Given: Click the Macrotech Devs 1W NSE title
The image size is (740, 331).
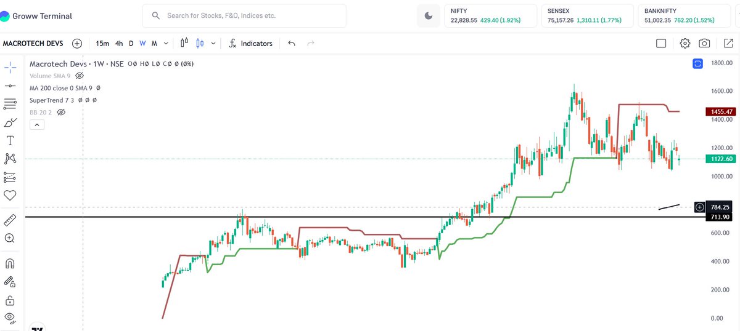Looking at the screenshot, I should [x=76, y=63].
